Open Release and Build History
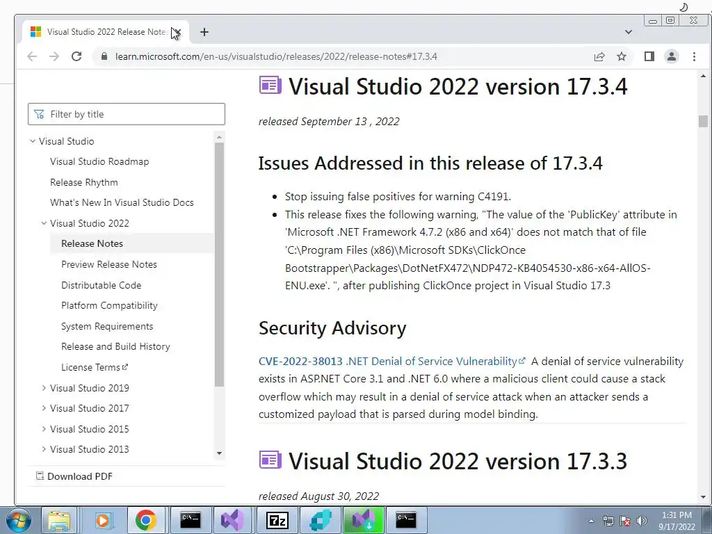Viewport: 712px width, 534px height. point(116,346)
